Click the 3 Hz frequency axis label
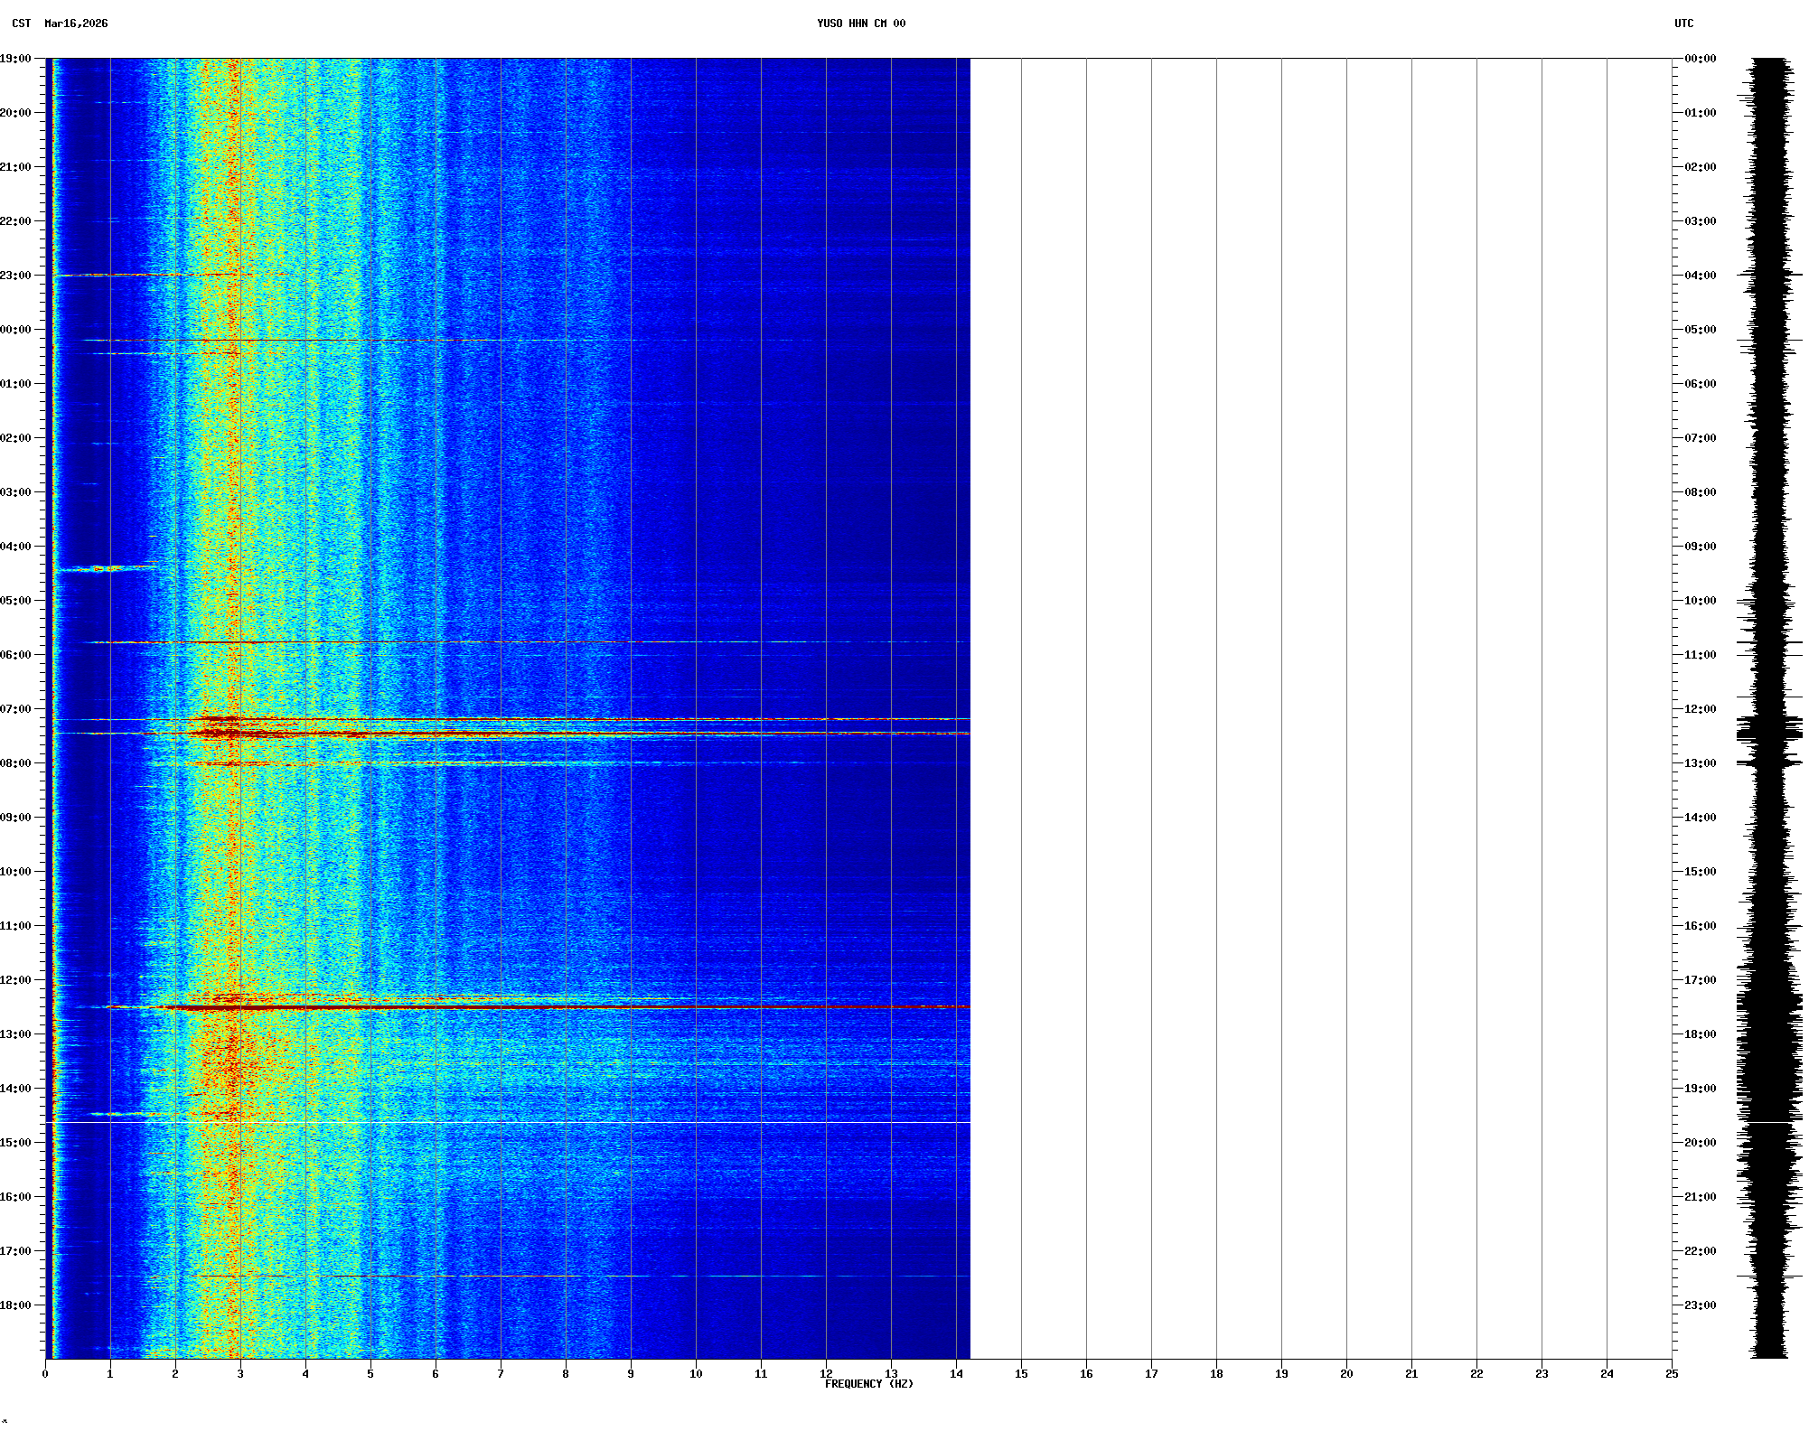 click(240, 1374)
